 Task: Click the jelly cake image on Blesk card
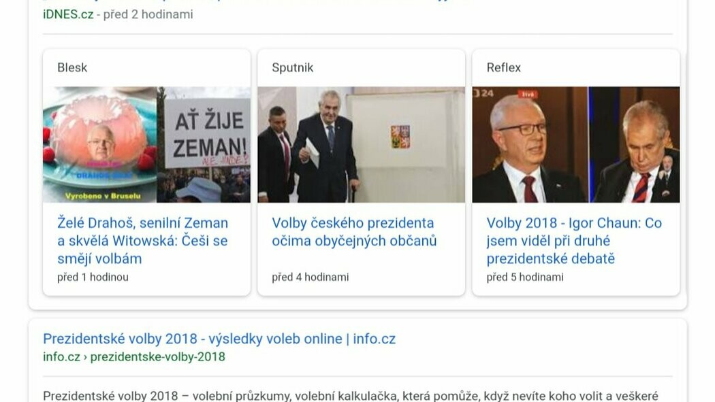(x=100, y=144)
